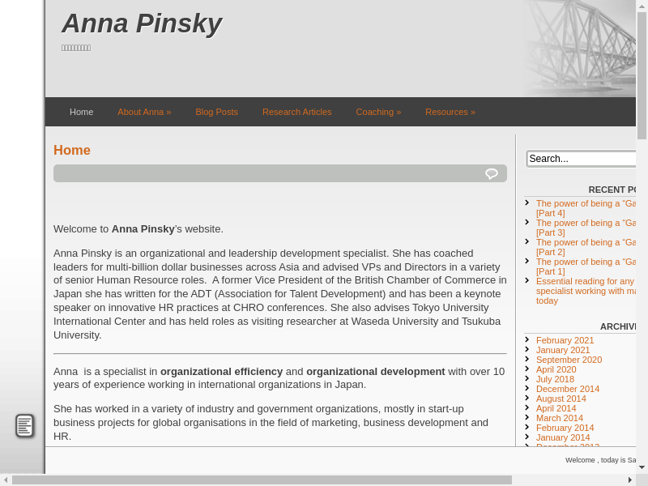Click the horizontal scroll left arrow
The image size is (648, 486).
(6, 480)
